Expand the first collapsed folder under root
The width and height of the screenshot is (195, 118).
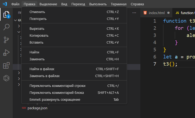[19, 26]
